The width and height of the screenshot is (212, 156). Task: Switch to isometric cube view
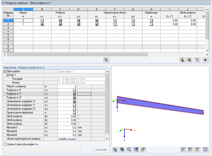(205, 150)
